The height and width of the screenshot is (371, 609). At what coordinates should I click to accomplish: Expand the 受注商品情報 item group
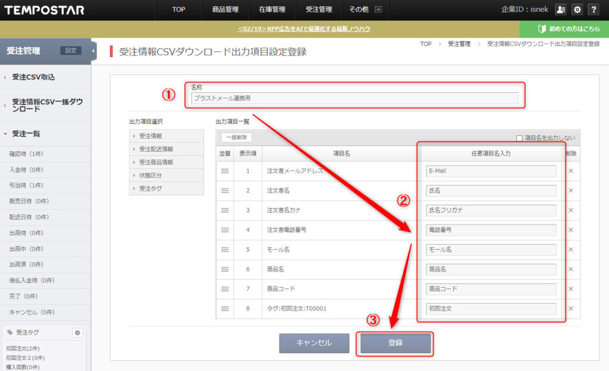[x=166, y=163]
